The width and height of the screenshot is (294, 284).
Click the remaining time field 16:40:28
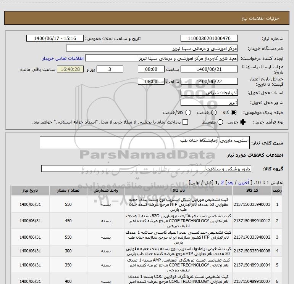point(70,69)
